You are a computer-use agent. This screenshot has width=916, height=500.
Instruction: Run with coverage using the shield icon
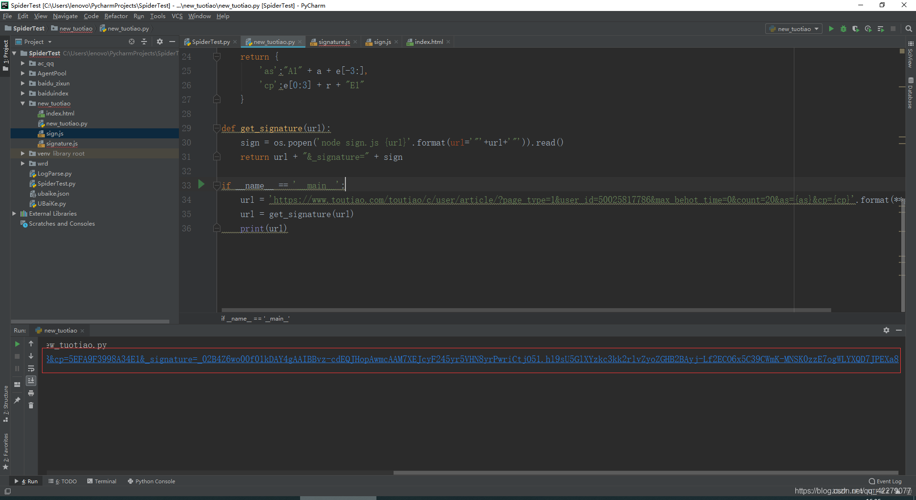pyautogui.click(x=856, y=29)
